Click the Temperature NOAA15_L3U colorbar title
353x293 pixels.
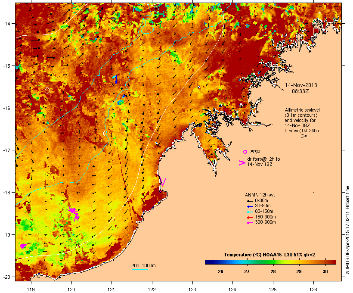tap(269, 255)
